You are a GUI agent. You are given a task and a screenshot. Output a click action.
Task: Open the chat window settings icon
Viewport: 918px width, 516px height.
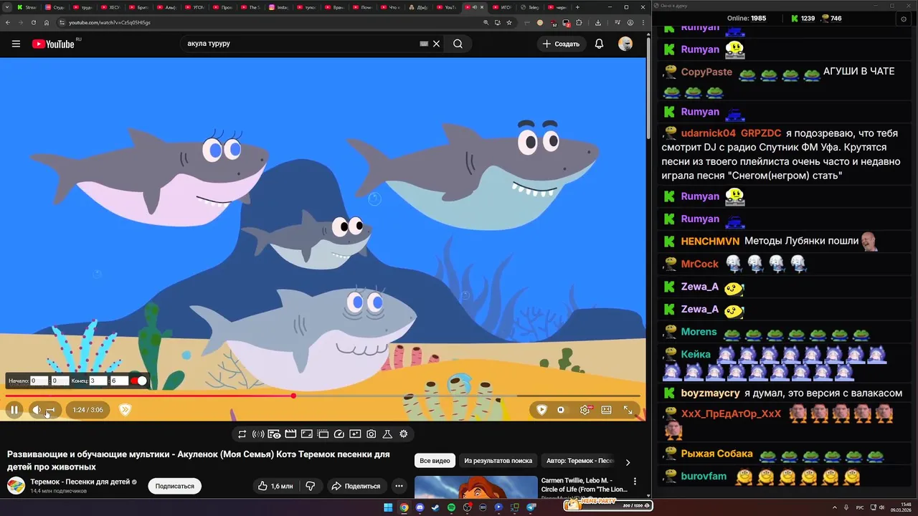pos(903,19)
